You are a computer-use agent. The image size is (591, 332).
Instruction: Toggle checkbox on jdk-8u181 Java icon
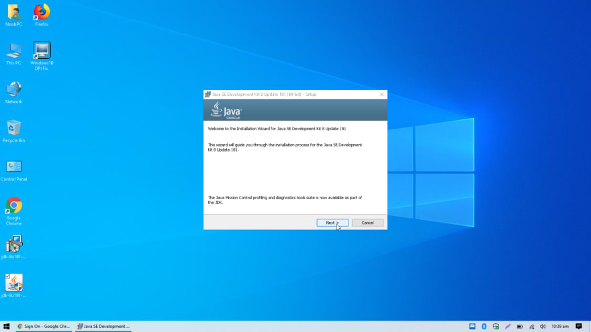(x=7, y=276)
